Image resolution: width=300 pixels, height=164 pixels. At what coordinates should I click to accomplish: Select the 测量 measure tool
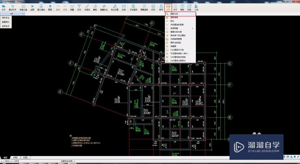point(72,8)
